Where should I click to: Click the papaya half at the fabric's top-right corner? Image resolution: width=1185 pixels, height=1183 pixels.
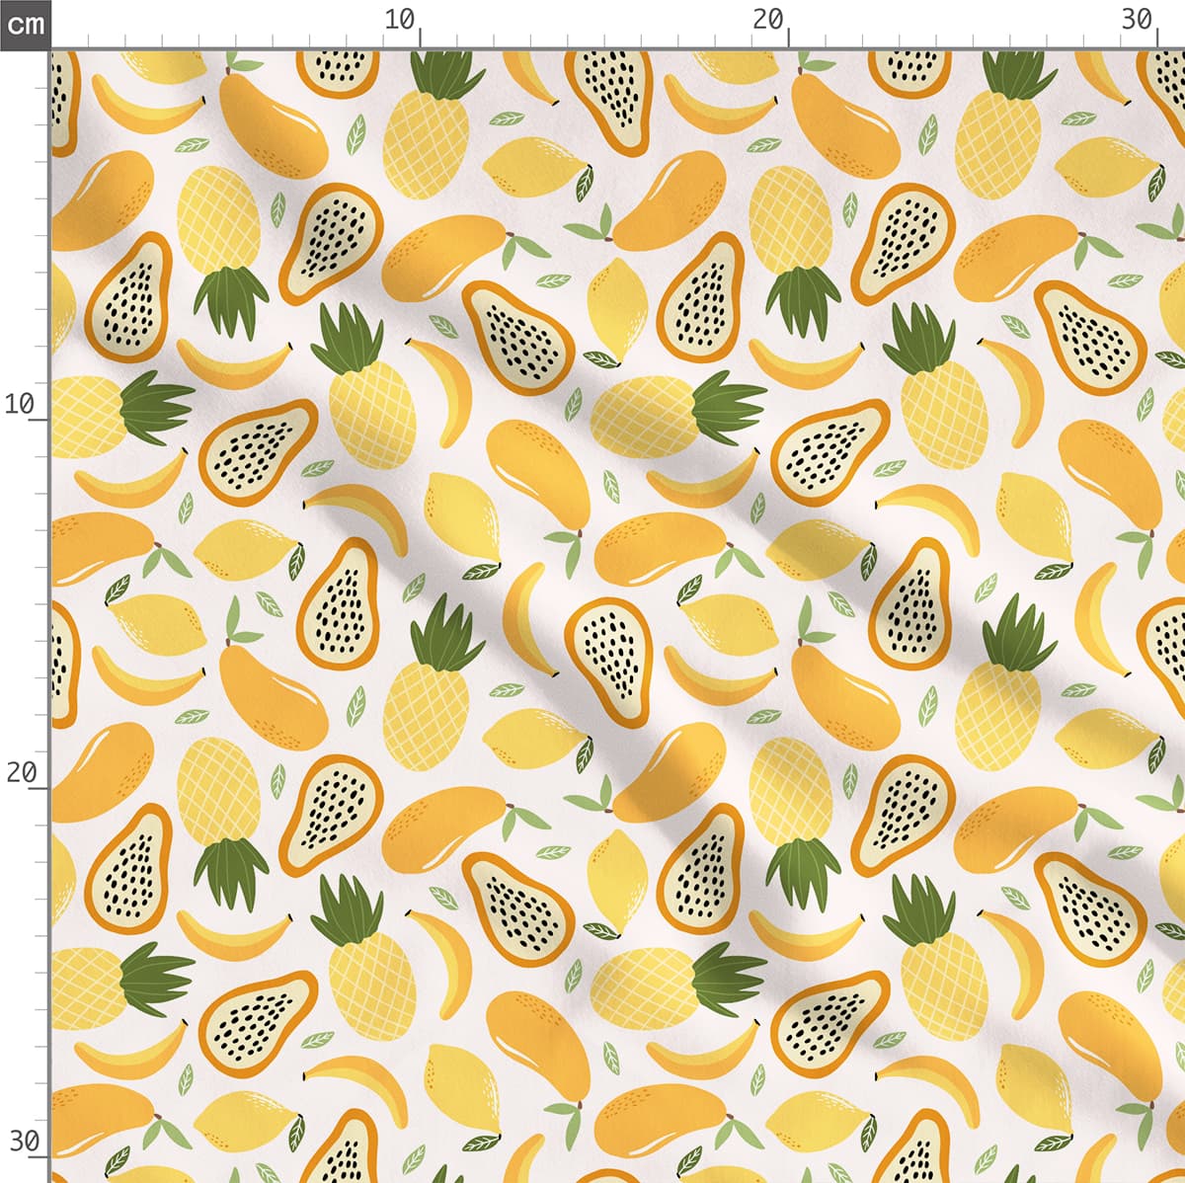[1163, 89]
